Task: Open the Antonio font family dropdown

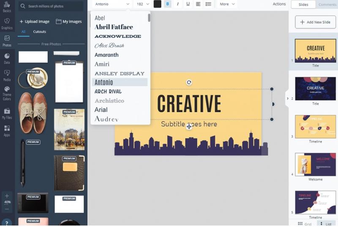Action: point(112,4)
